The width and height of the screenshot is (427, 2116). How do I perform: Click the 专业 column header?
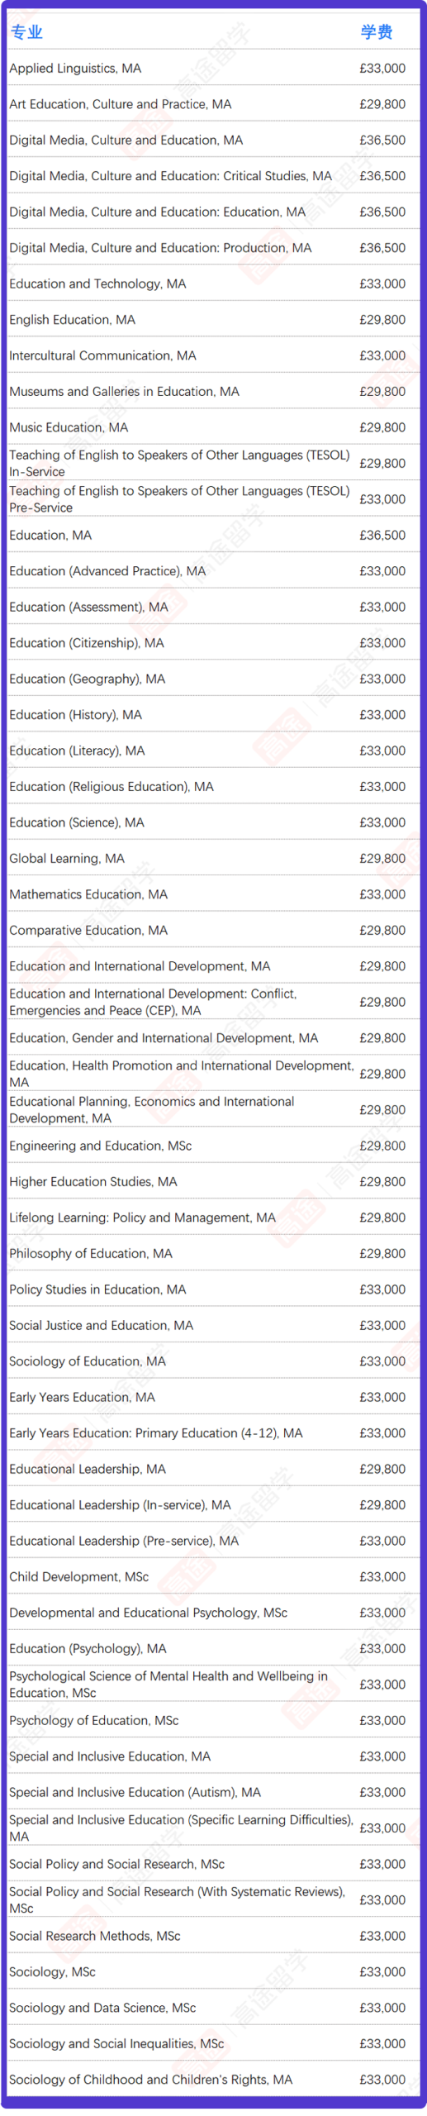pos(26,32)
